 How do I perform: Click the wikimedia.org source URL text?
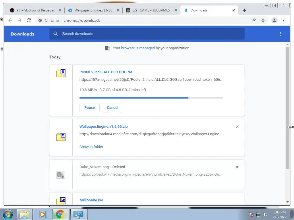(x=150, y=174)
